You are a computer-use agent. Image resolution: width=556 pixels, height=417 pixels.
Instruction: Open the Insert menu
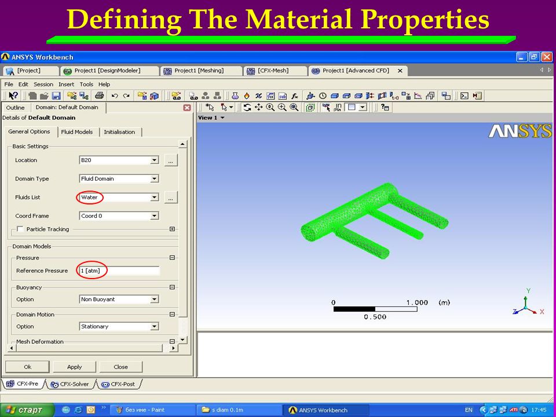tap(66, 85)
